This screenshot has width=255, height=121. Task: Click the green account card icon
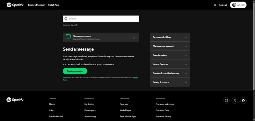pos(68,37)
